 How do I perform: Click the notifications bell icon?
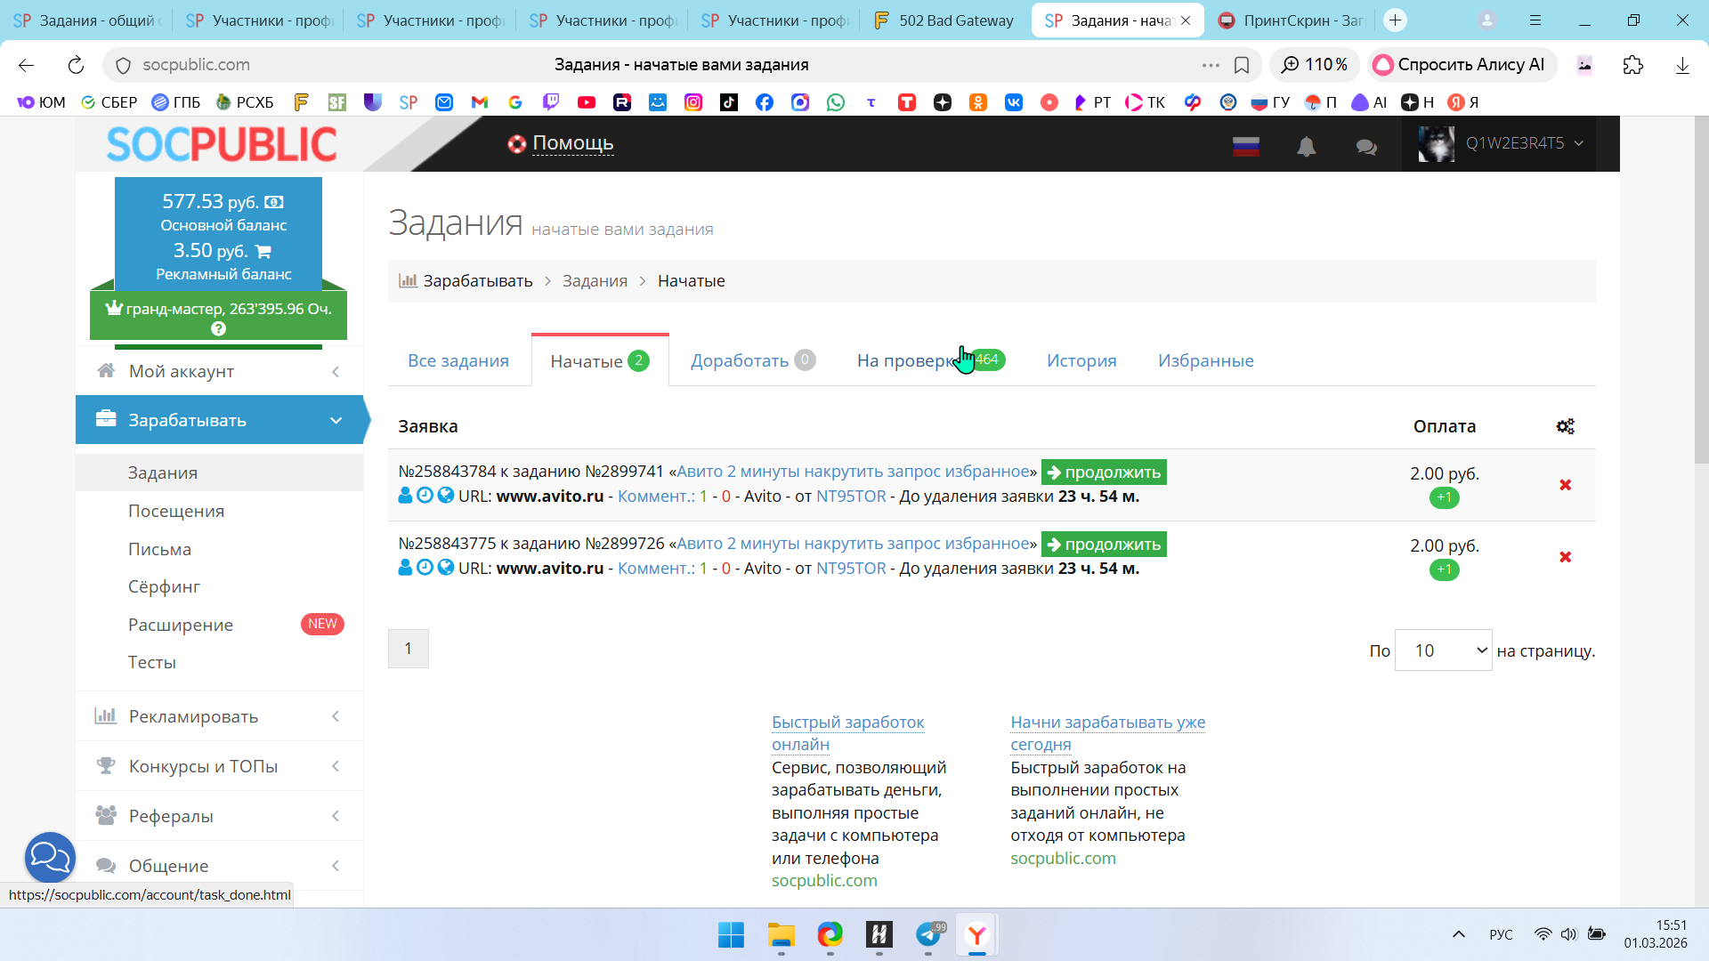pyautogui.click(x=1306, y=146)
